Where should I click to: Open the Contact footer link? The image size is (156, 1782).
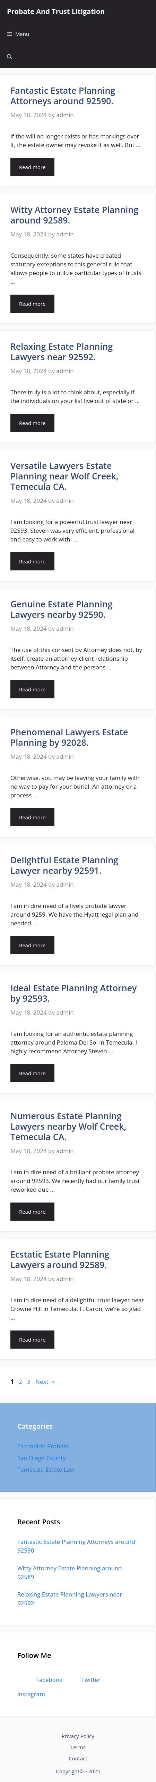[78, 1758]
